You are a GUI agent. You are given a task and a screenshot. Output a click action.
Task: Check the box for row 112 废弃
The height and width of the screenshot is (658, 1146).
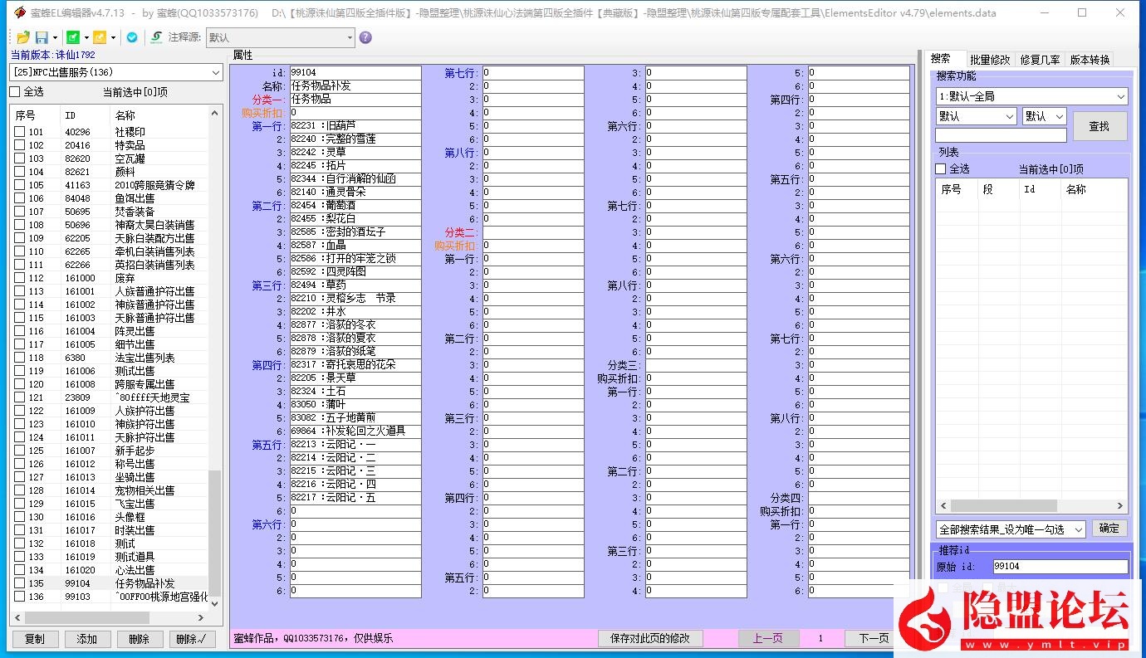(19, 278)
